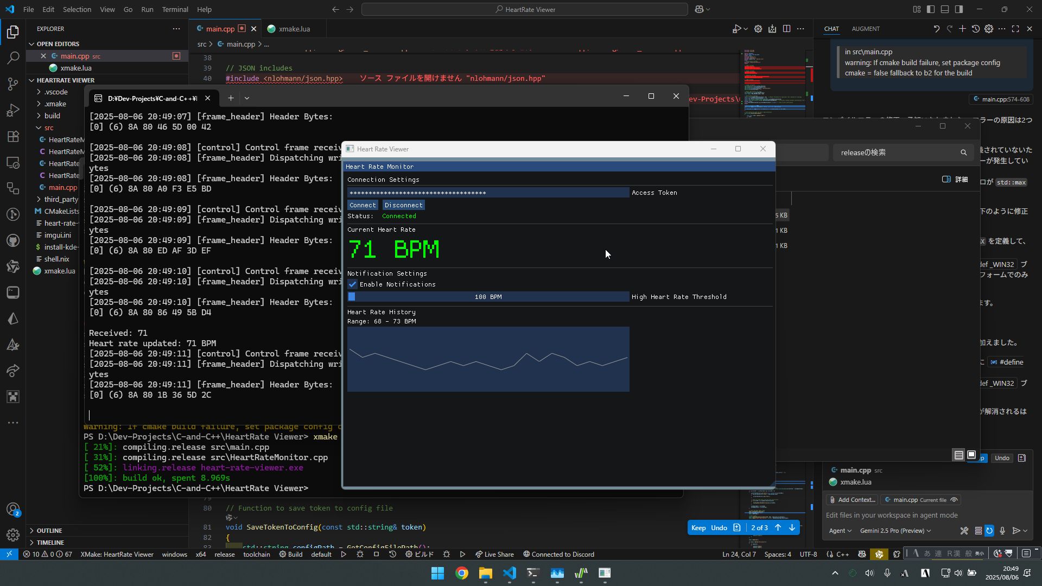The height and width of the screenshot is (586, 1042).
Task: Open Google Chrome from the taskbar
Action: pos(461,573)
